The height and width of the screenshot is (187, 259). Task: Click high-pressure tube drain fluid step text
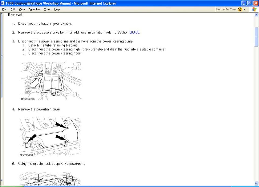(x=97, y=49)
